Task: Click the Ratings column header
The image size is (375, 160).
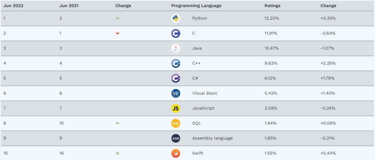Action: (x=272, y=6)
